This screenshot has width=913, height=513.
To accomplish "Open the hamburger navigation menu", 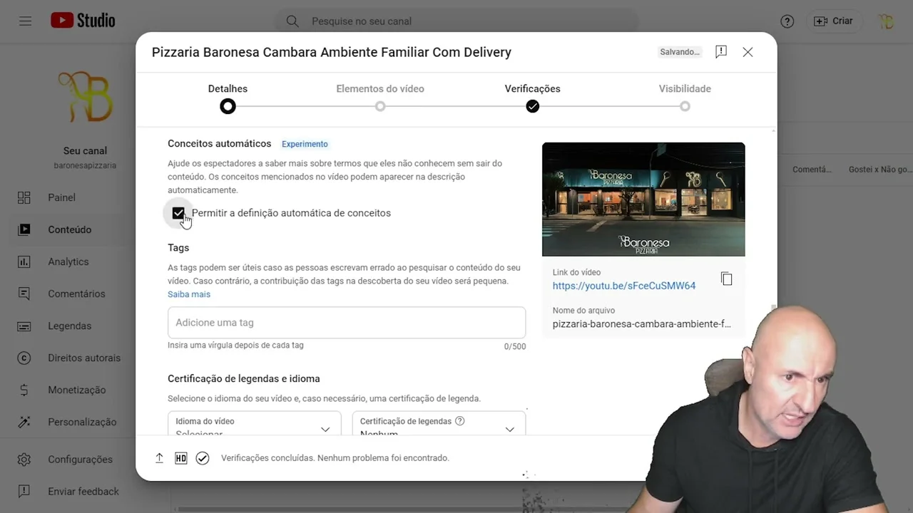I will (x=26, y=21).
